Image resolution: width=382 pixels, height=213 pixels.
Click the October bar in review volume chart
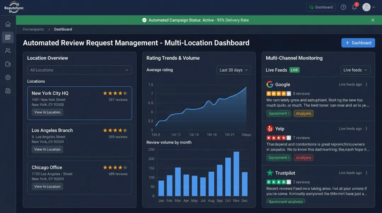click(x=228, y=177)
